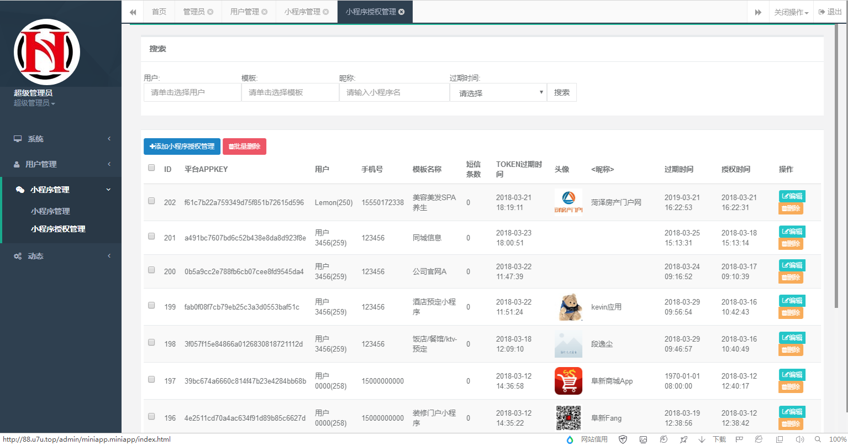Open 动态 via its gears icon
Image resolution: width=848 pixels, height=445 pixels.
pos(18,255)
